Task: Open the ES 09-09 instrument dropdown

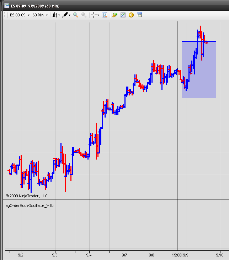Action: click(x=20, y=15)
